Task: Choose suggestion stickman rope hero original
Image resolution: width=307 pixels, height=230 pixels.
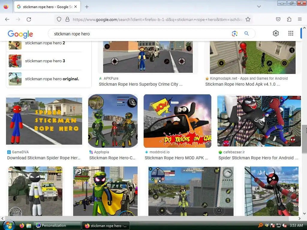Action: point(45,79)
